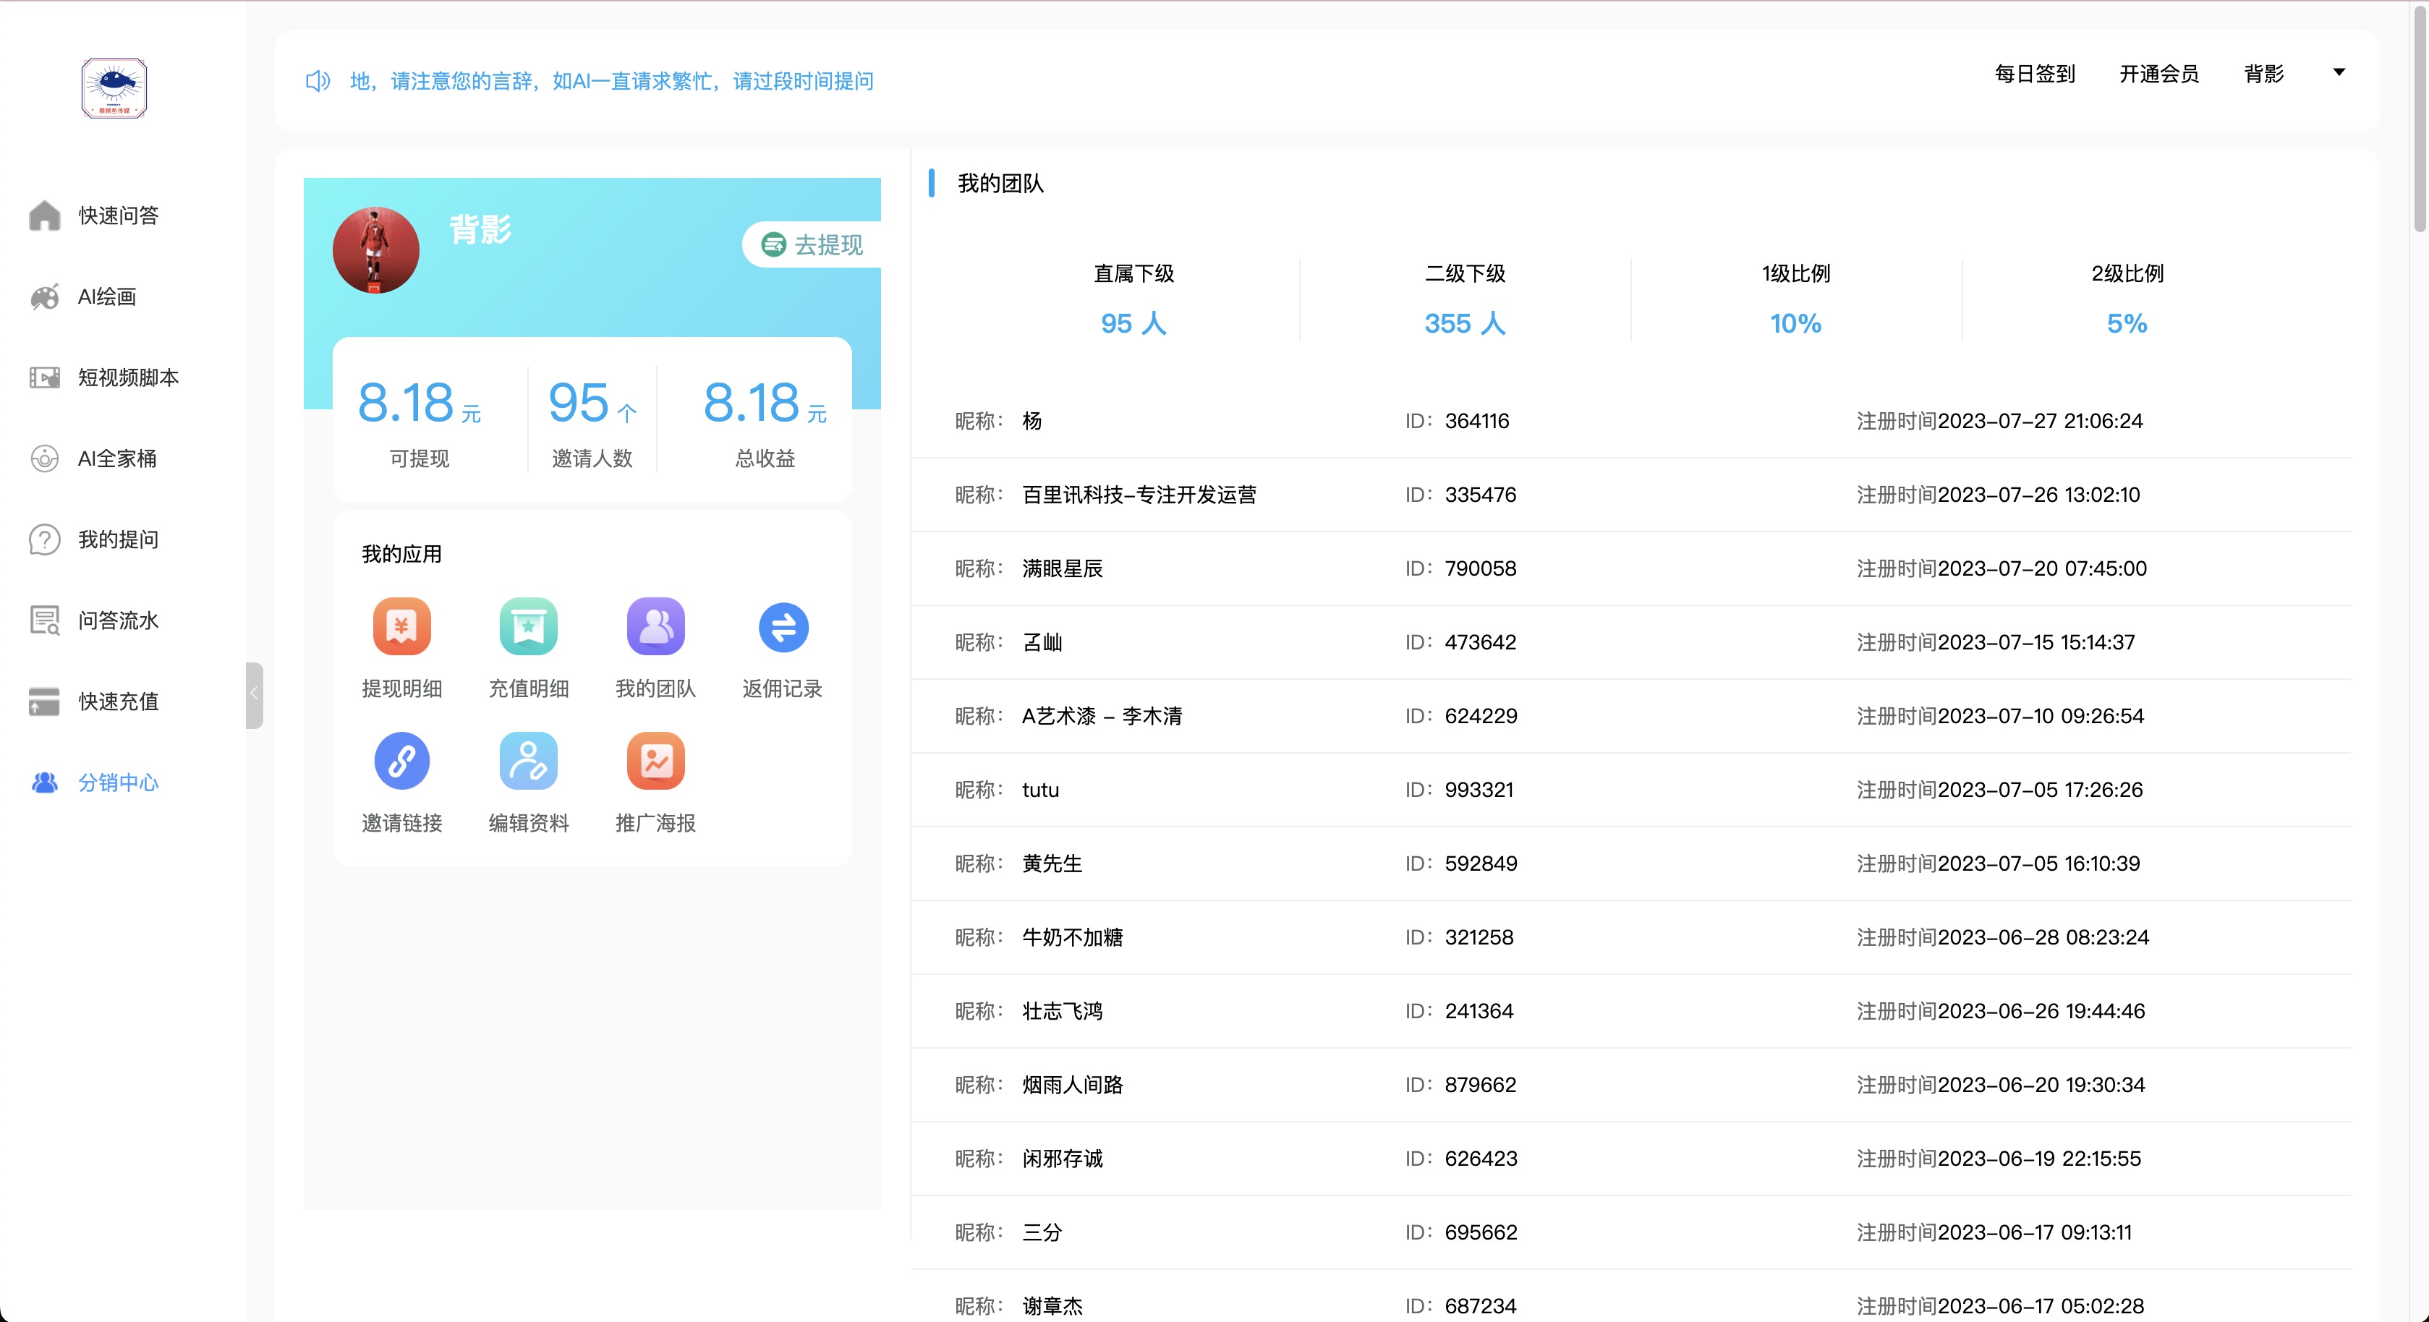The height and width of the screenshot is (1322, 2429).
Task: Open 短视频脚本 video icon
Action: click(x=44, y=378)
